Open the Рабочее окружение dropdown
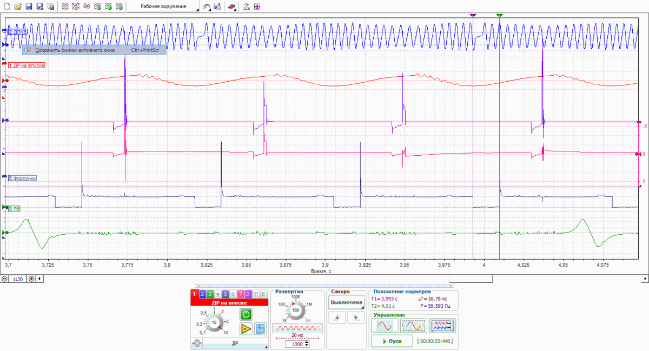649x351 pixels. [164, 7]
